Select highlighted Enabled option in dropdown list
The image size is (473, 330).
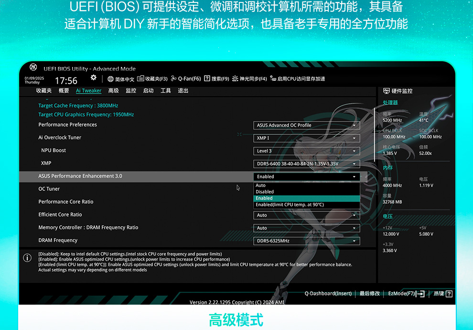point(306,198)
